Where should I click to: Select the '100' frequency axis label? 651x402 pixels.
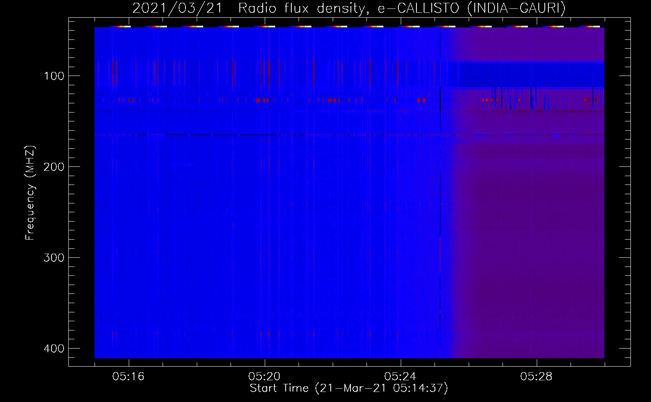pyautogui.click(x=53, y=76)
